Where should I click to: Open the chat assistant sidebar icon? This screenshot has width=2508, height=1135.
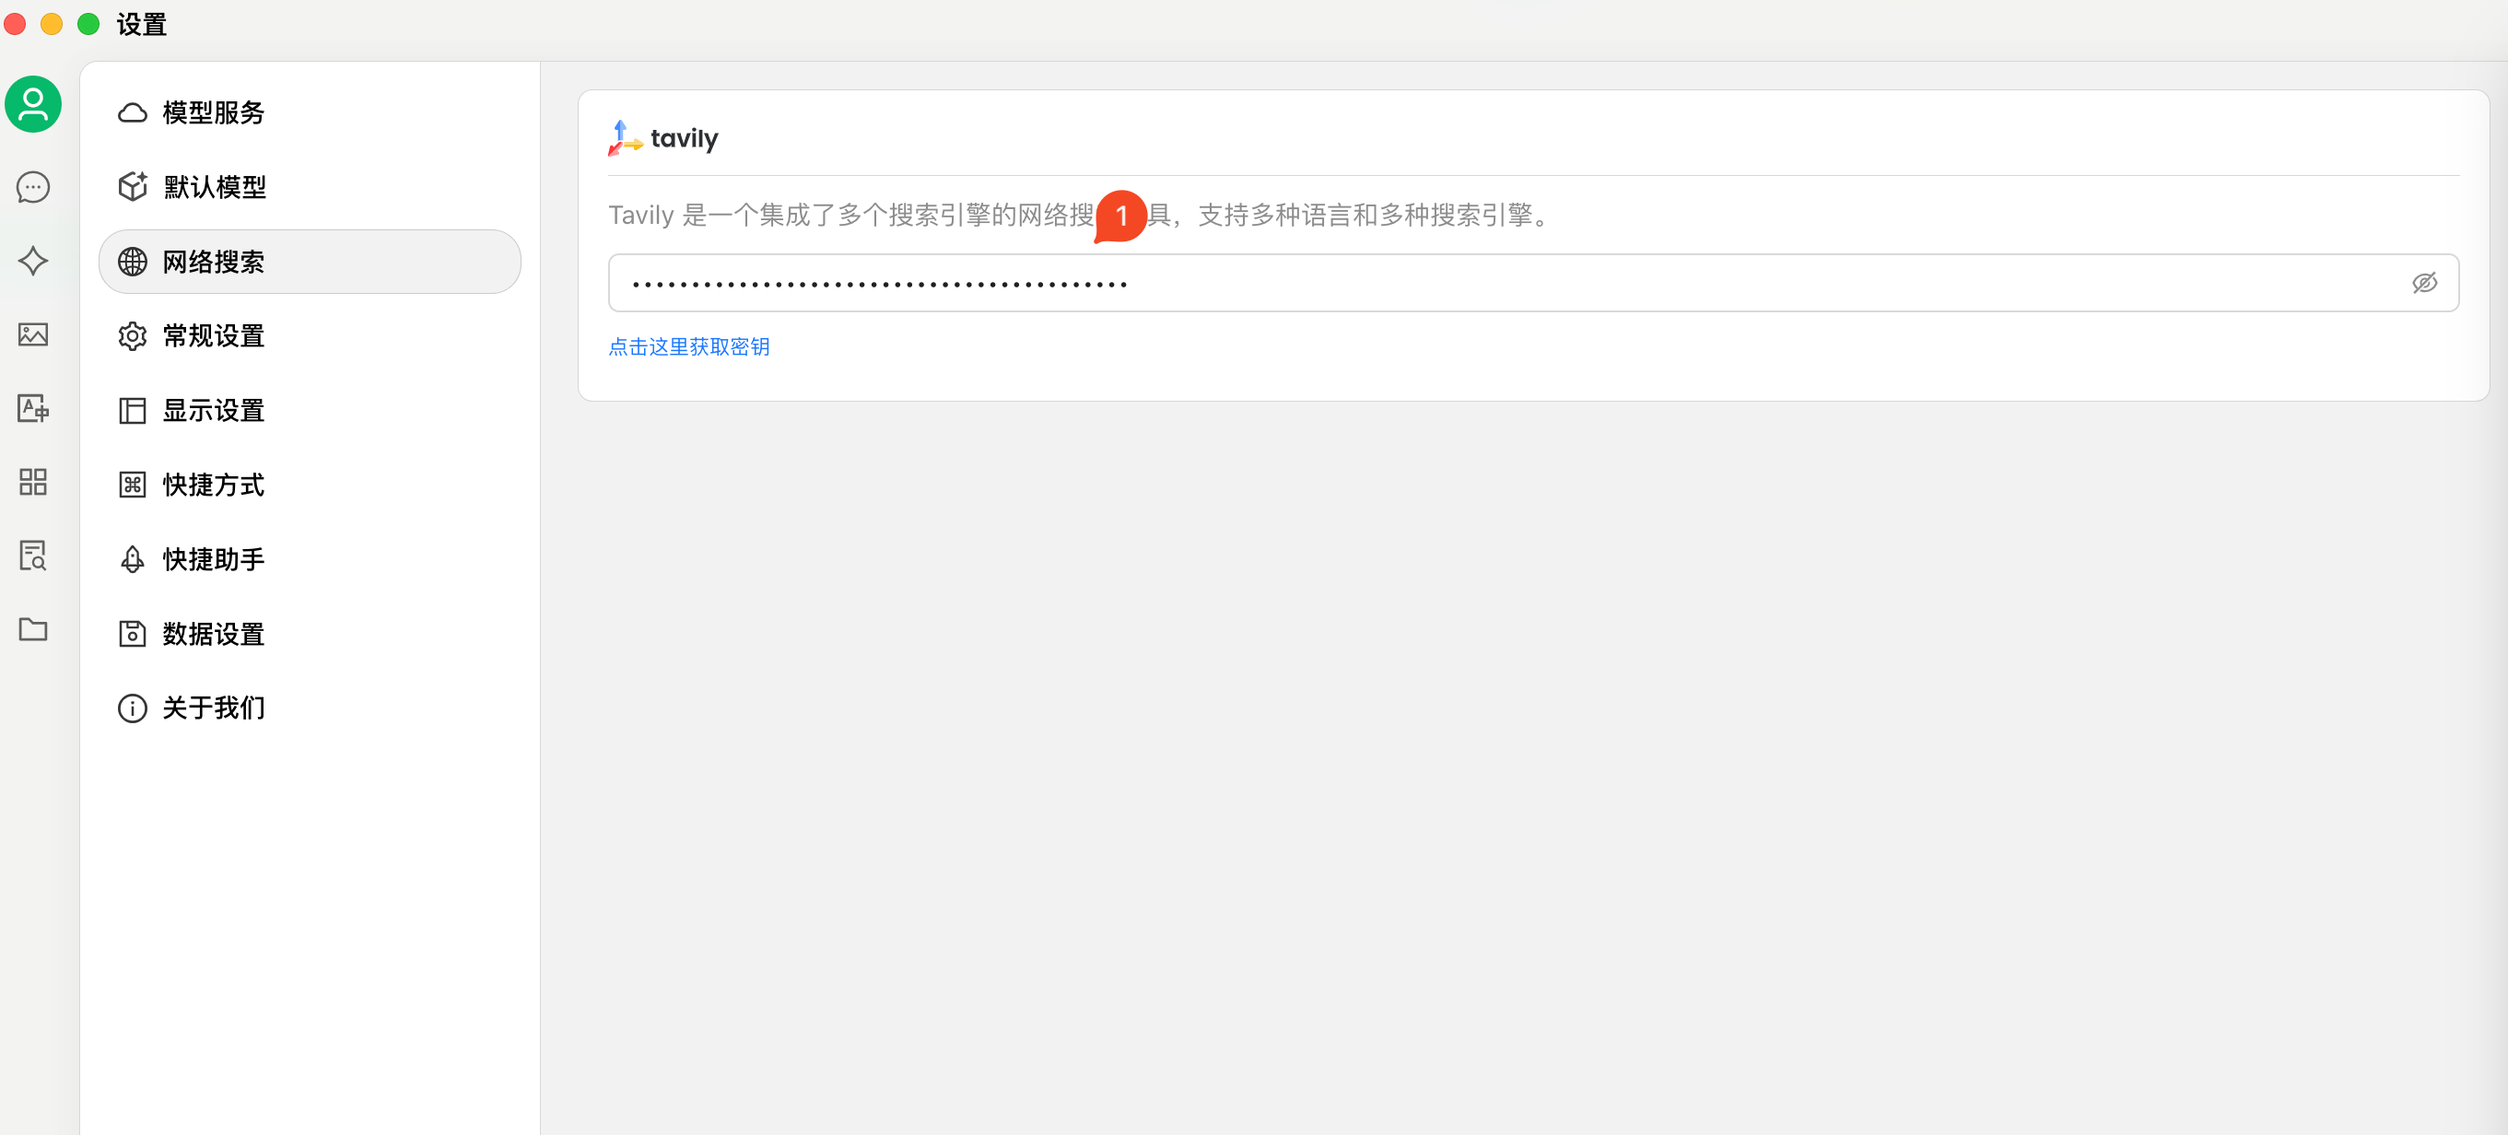(33, 187)
